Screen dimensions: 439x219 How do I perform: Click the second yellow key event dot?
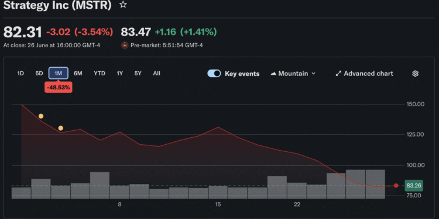(60, 128)
